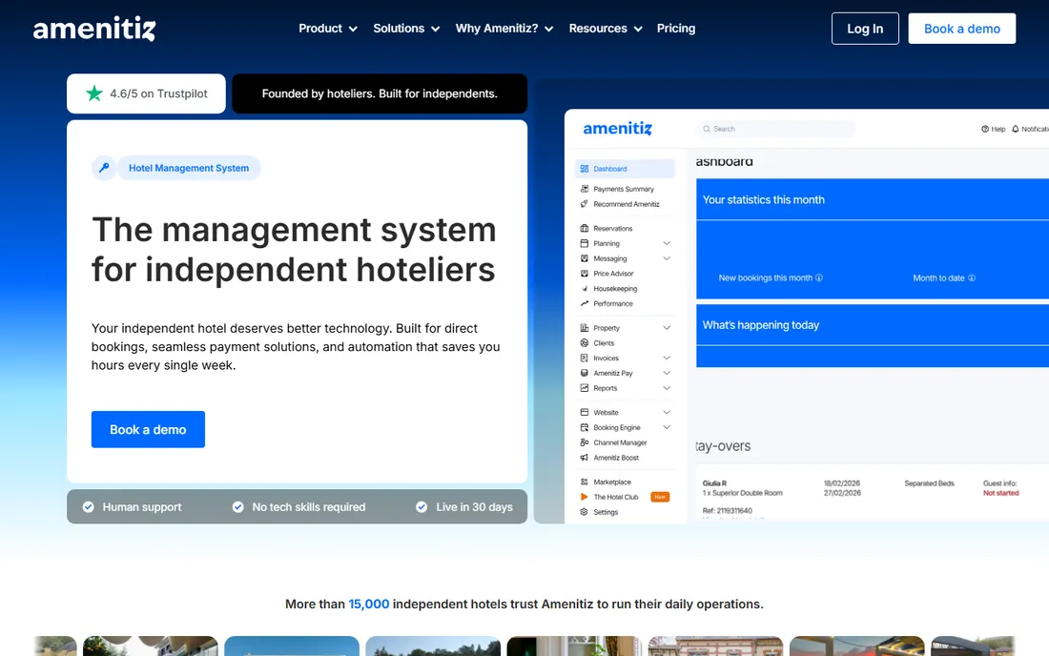Screen dimensions: 1049x656
Task: Click the Not started guest info status
Action: pyautogui.click(x=1000, y=493)
